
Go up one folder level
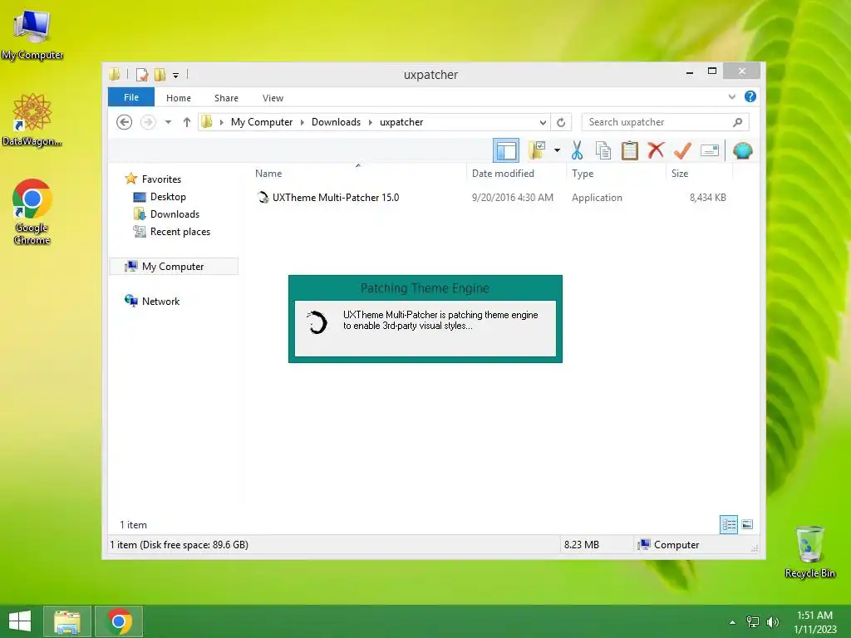pyautogui.click(x=187, y=122)
